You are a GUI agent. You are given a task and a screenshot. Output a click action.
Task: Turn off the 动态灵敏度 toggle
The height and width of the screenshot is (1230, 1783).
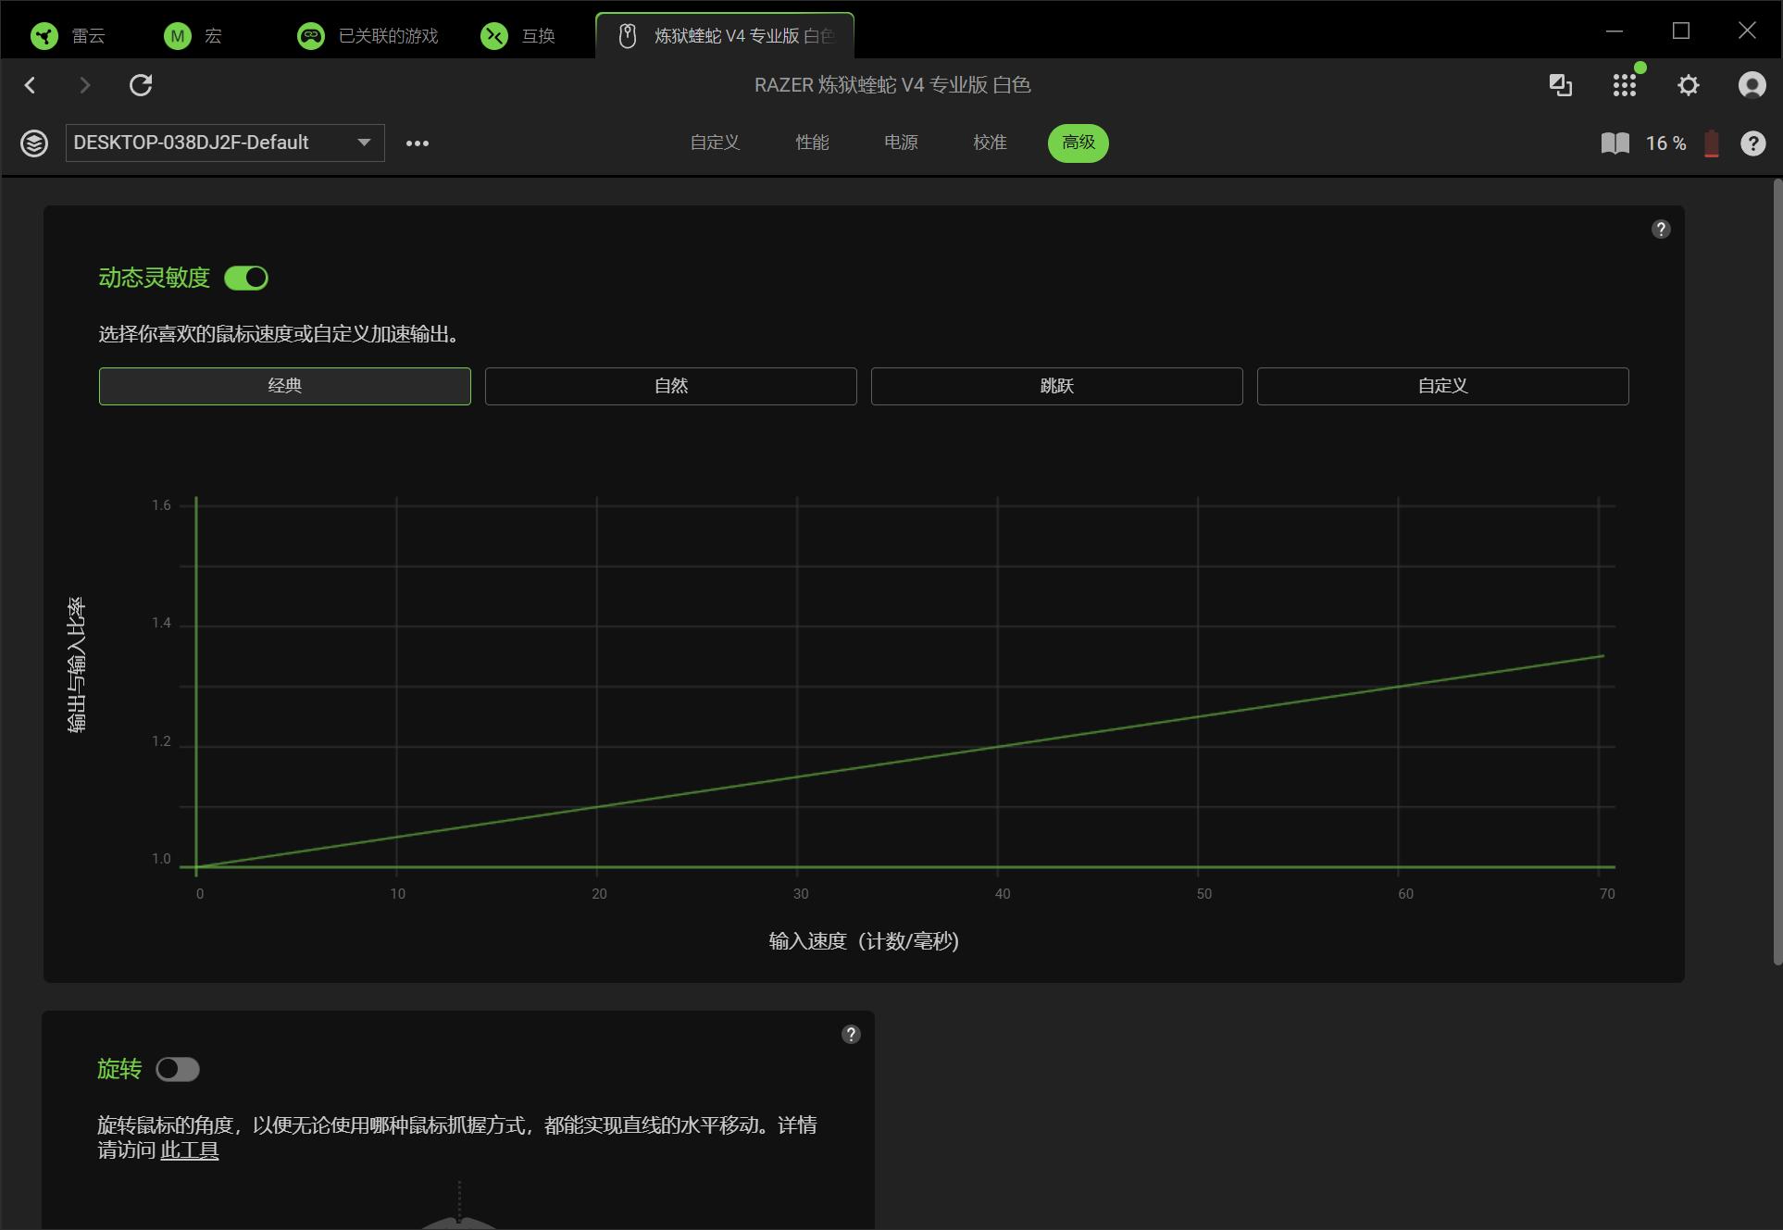click(x=246, y=278)
